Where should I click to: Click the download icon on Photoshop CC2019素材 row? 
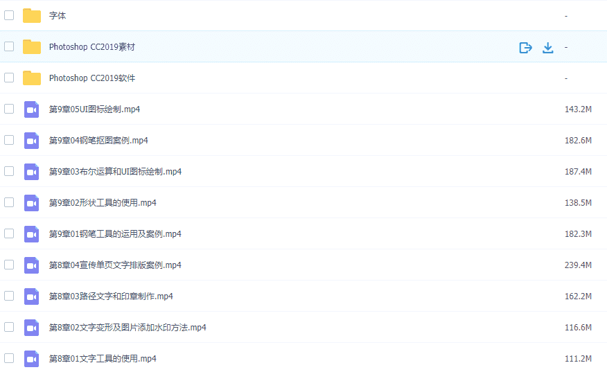(547, 47)
